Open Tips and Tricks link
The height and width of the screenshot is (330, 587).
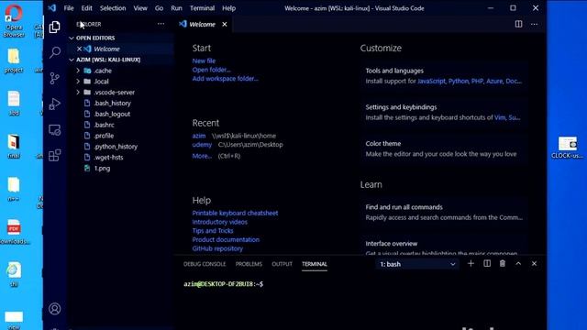click(213, 231)
